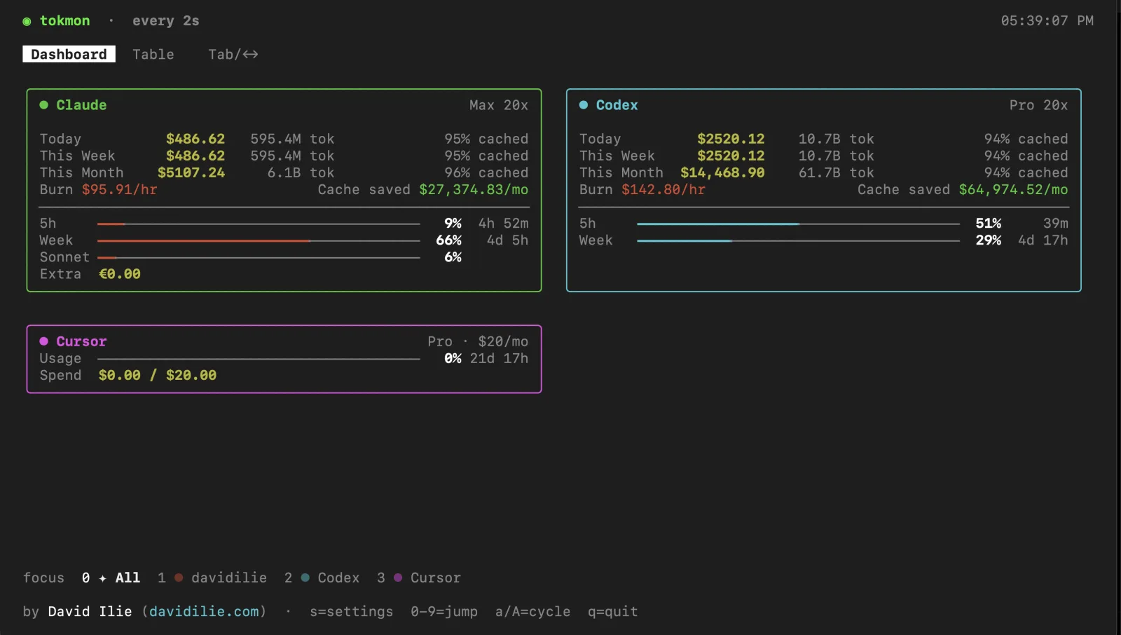This screenshot has height=635, width=1121.
Task: Click the 05:39:07 PM clock
Action: pyautogui.click(x=1047, y=21)
